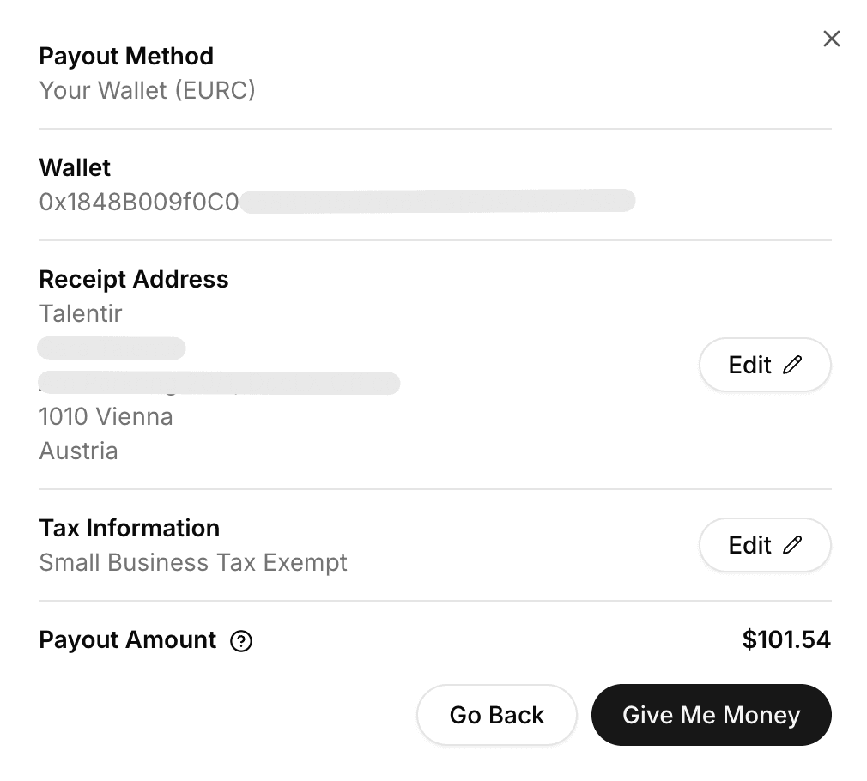Click the Small Business Tax Exempt text
Screen dimensions: 867x781
pos(193,562)
